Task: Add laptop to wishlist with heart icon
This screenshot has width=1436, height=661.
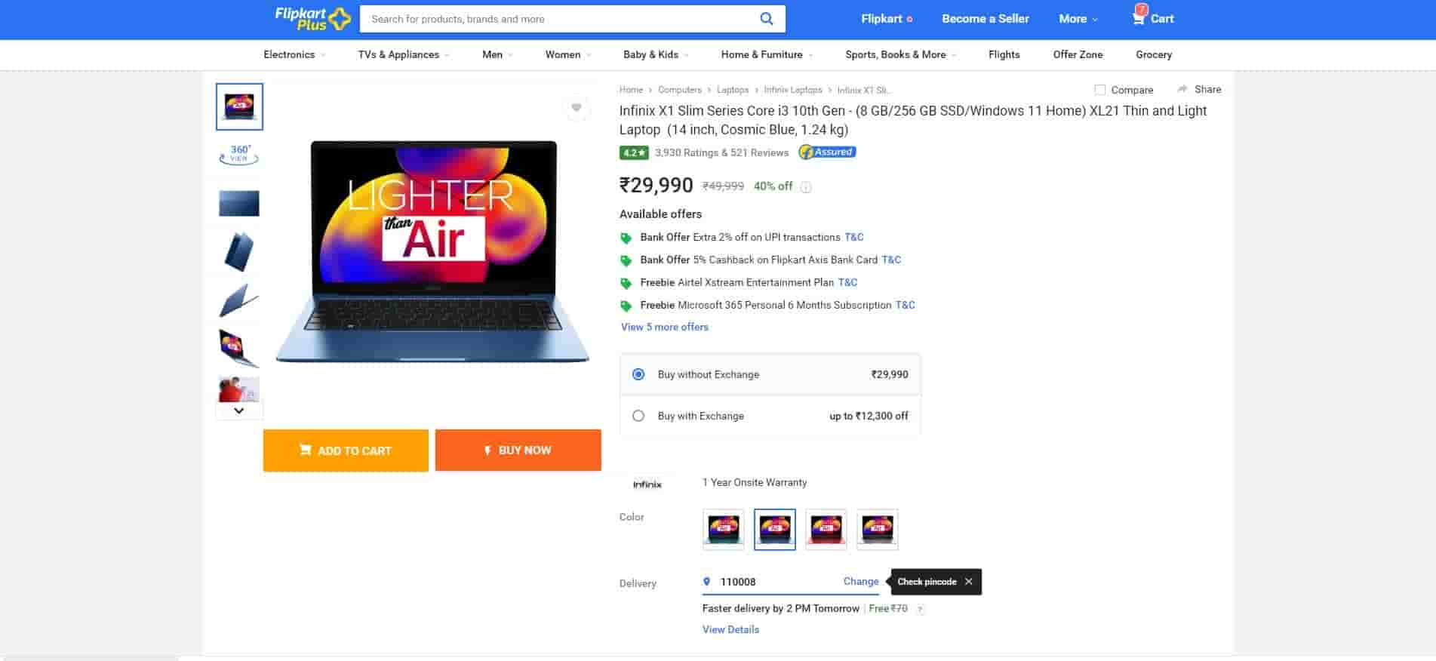Action: [x=577, y=108]
